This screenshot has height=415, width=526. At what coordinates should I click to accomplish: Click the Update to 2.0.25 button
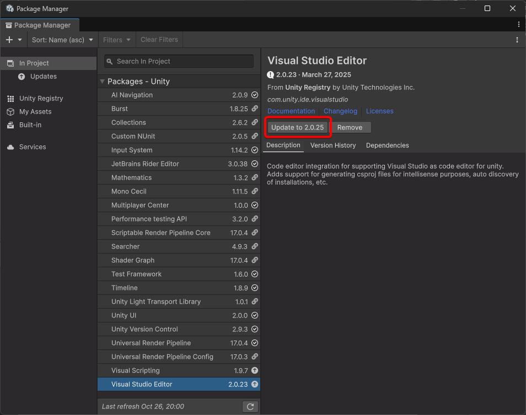point(297,127)
